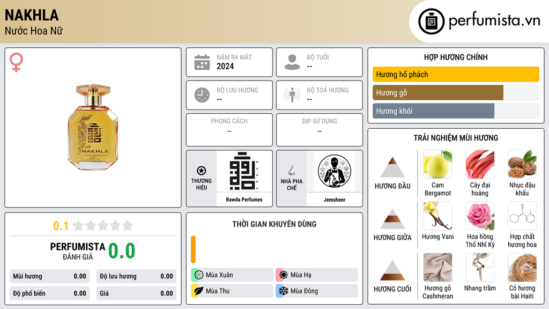Screen dimensions: 549x309
Task: Click the brown Hương gỗ accord bar
Action: pyautogui.click(x=437, y=93)
